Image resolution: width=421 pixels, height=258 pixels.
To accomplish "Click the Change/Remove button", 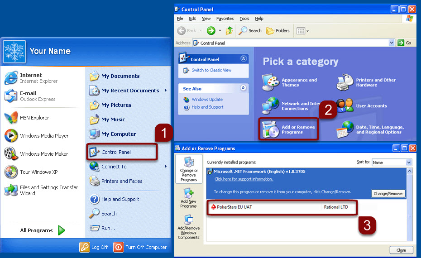I will (x=388, y=193).
